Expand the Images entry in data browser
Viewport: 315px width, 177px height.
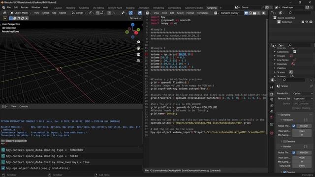(275, 56)
